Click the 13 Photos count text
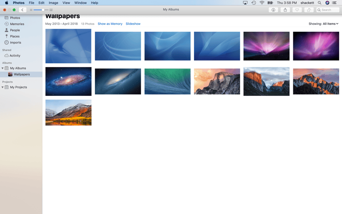 point(88,24)
